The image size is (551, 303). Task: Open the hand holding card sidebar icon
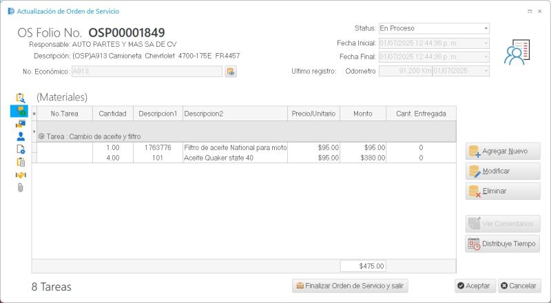pos(21,124)
